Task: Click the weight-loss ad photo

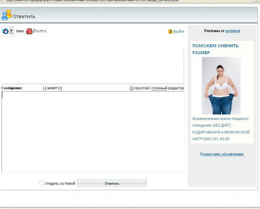Action: coord(221,86)
